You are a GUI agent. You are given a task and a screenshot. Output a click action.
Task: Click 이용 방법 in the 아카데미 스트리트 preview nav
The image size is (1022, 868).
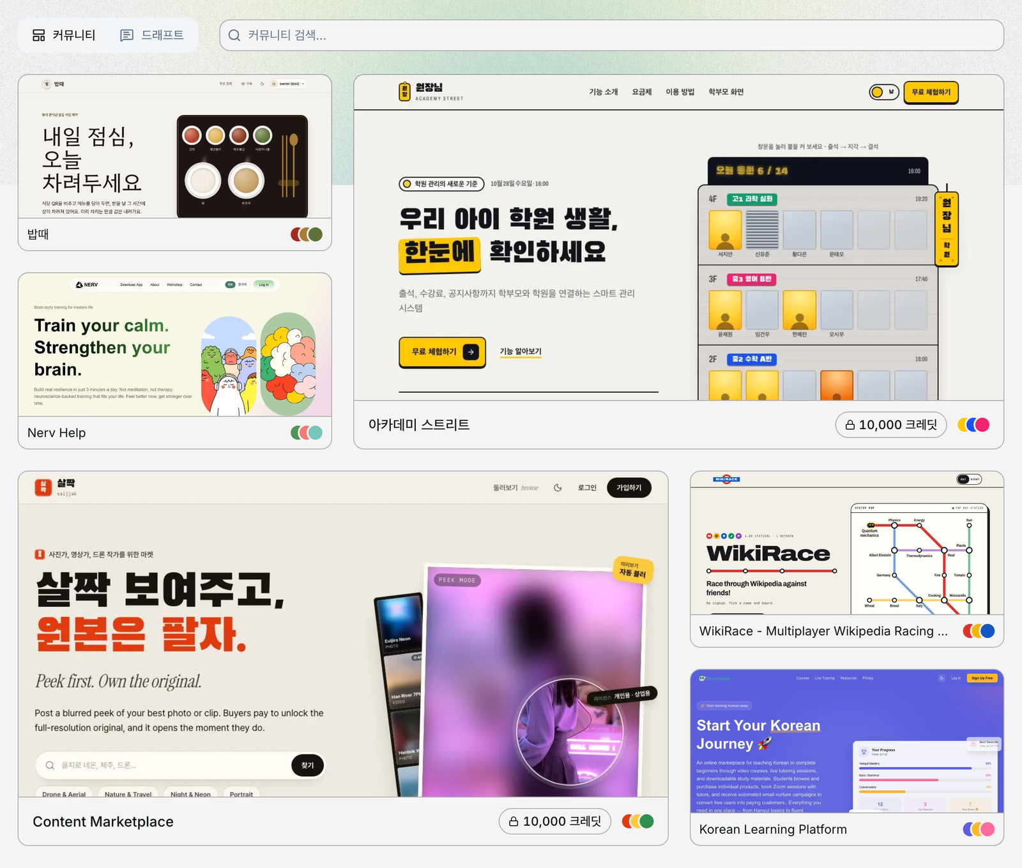point(680,92)
